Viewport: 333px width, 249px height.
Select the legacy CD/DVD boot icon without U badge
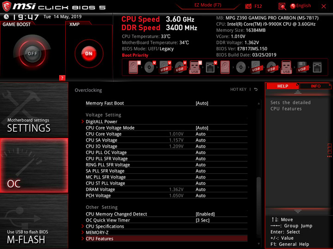(x=241, y=67)
